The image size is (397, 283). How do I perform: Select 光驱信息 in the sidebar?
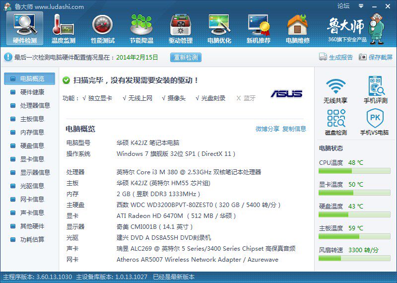point(29,186)
